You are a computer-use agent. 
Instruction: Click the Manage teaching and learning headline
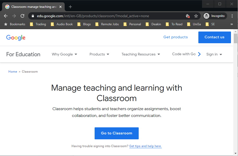click(x=117, y=93)
